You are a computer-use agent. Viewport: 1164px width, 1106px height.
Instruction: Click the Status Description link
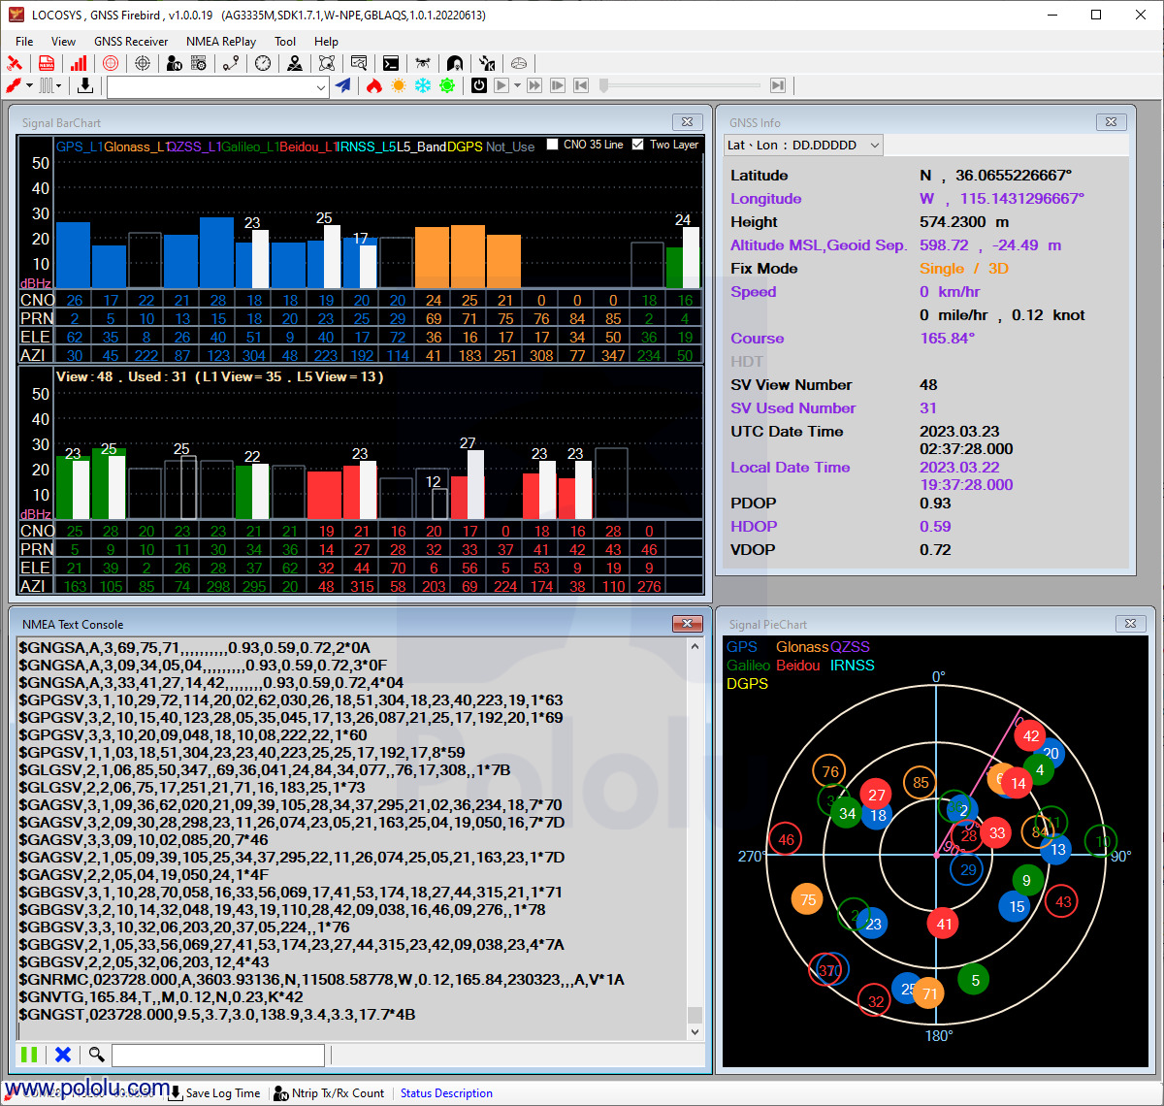446,1093
